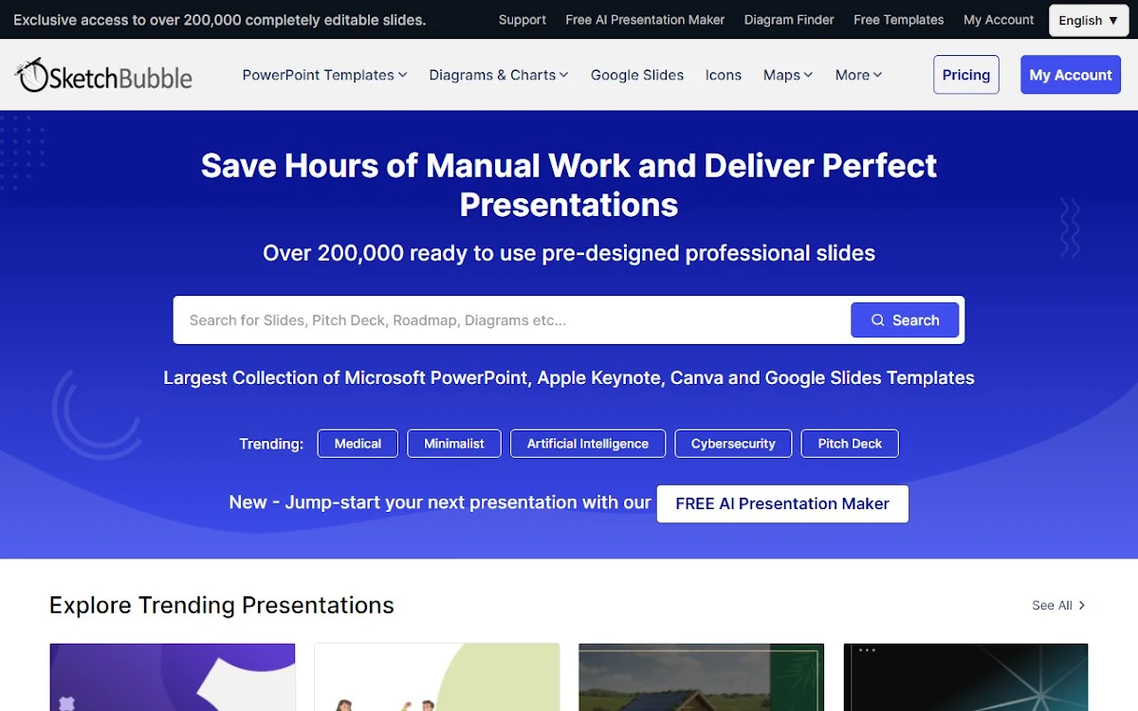Open the purple presentation thumbnail

tap(173, 677)
